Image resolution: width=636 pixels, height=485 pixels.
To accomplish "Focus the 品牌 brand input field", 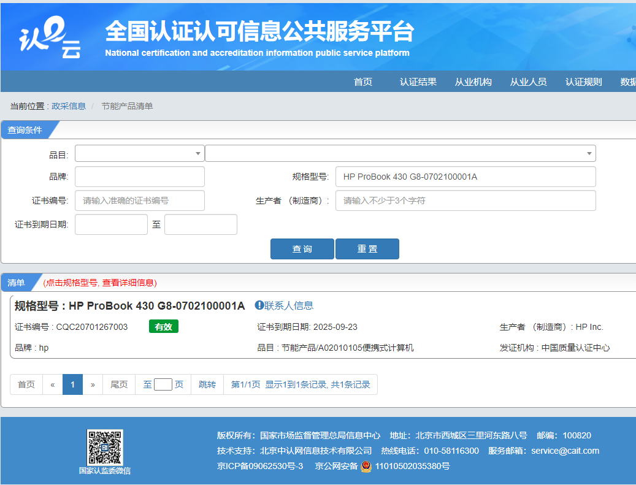I will tap(140, 177).
